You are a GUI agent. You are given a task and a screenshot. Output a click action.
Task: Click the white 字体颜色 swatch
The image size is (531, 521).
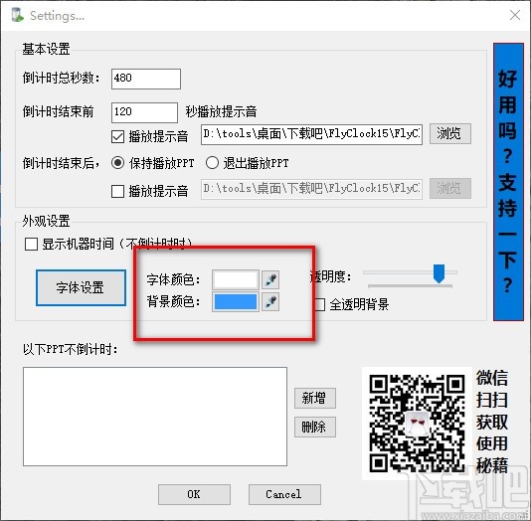click(236, 279)
